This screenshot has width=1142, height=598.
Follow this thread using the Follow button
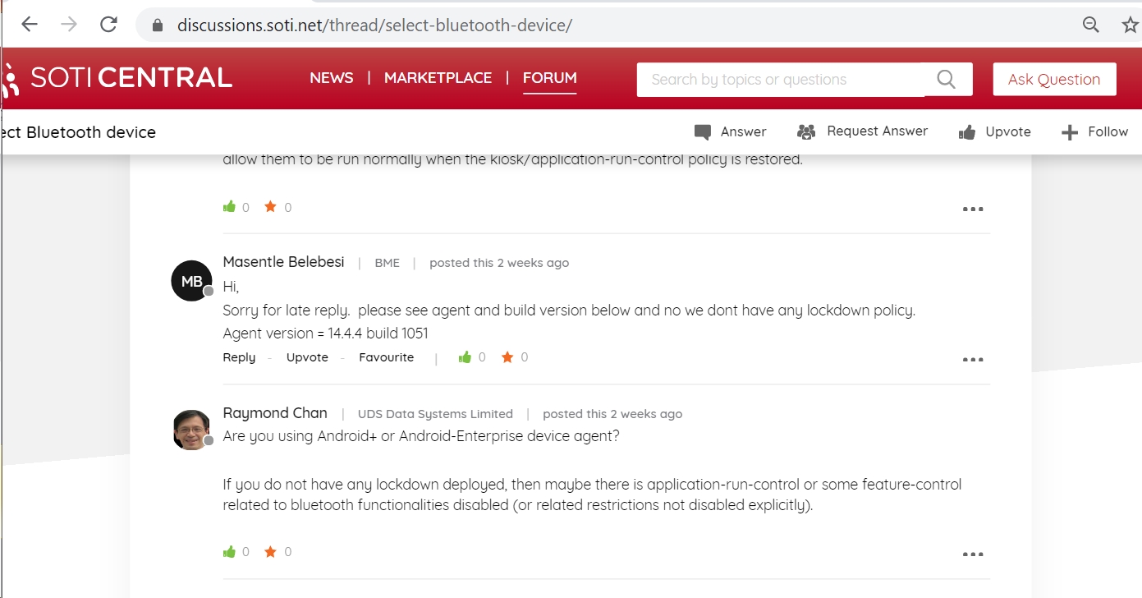[x=1094, y=132]
